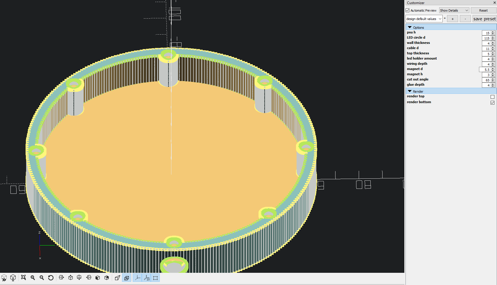Click the 'LED circle d' parameter label
The height and width of the screenshot is (285, 497).
click(x=416, y=37)
